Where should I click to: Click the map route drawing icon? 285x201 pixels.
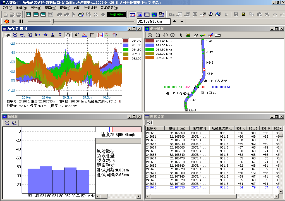point(202,35)
